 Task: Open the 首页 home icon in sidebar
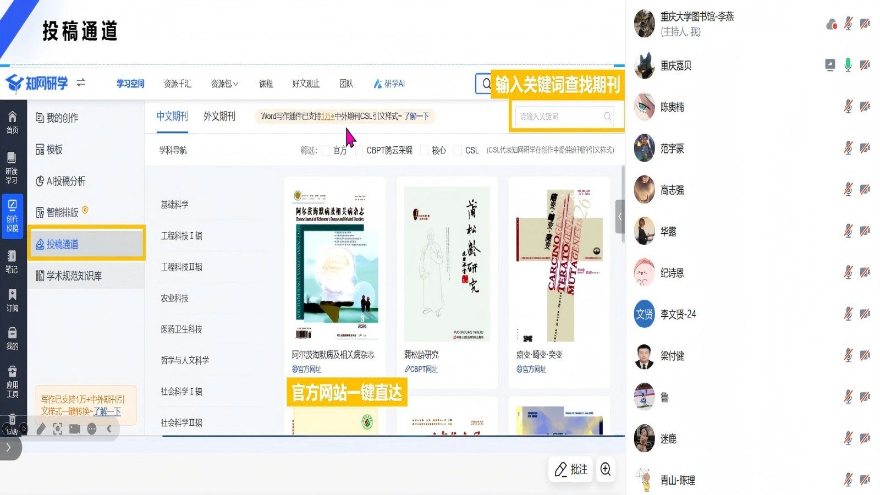(12, 122)
